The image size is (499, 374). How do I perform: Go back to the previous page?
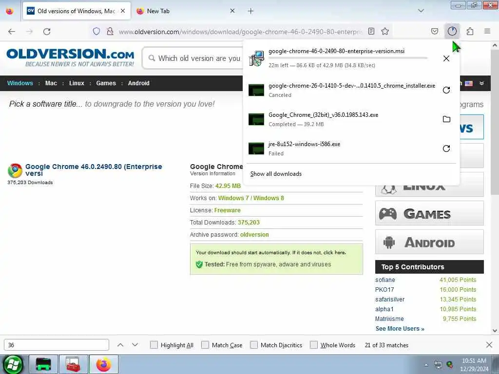point(12,32)
